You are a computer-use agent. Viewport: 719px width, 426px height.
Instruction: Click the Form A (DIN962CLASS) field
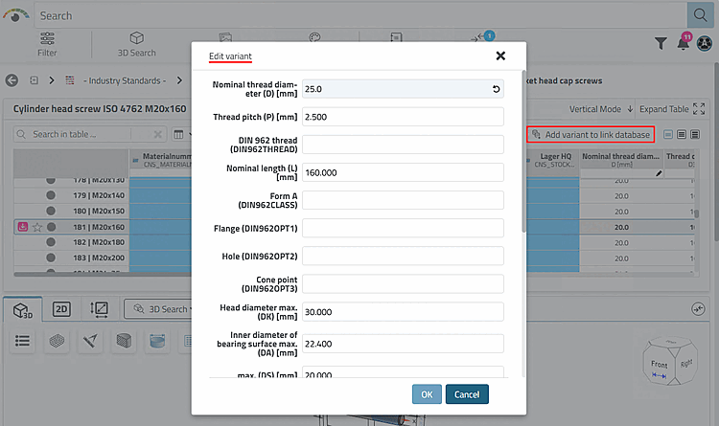coord(403,200)
